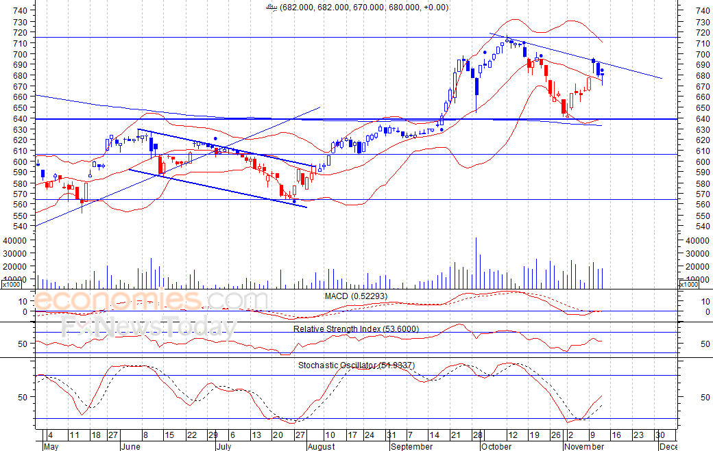Image resolution: width=713 pixels, height=451 pixels.
Task: Click the 20000 volume label on the right axis
Action: (697, 267)
